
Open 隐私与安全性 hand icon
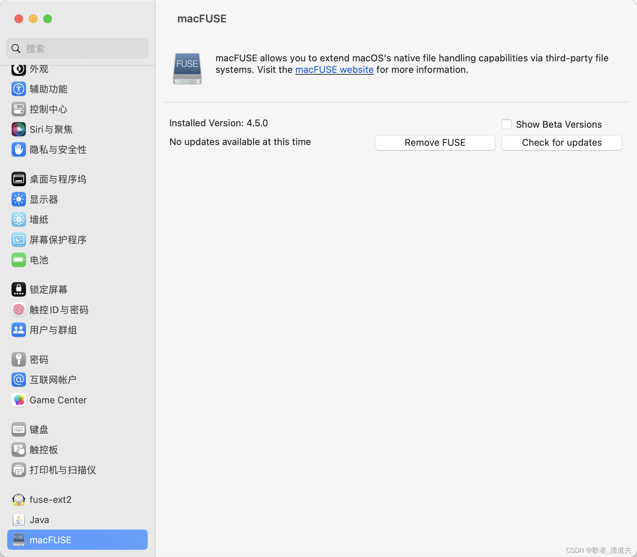click(19, 149)
